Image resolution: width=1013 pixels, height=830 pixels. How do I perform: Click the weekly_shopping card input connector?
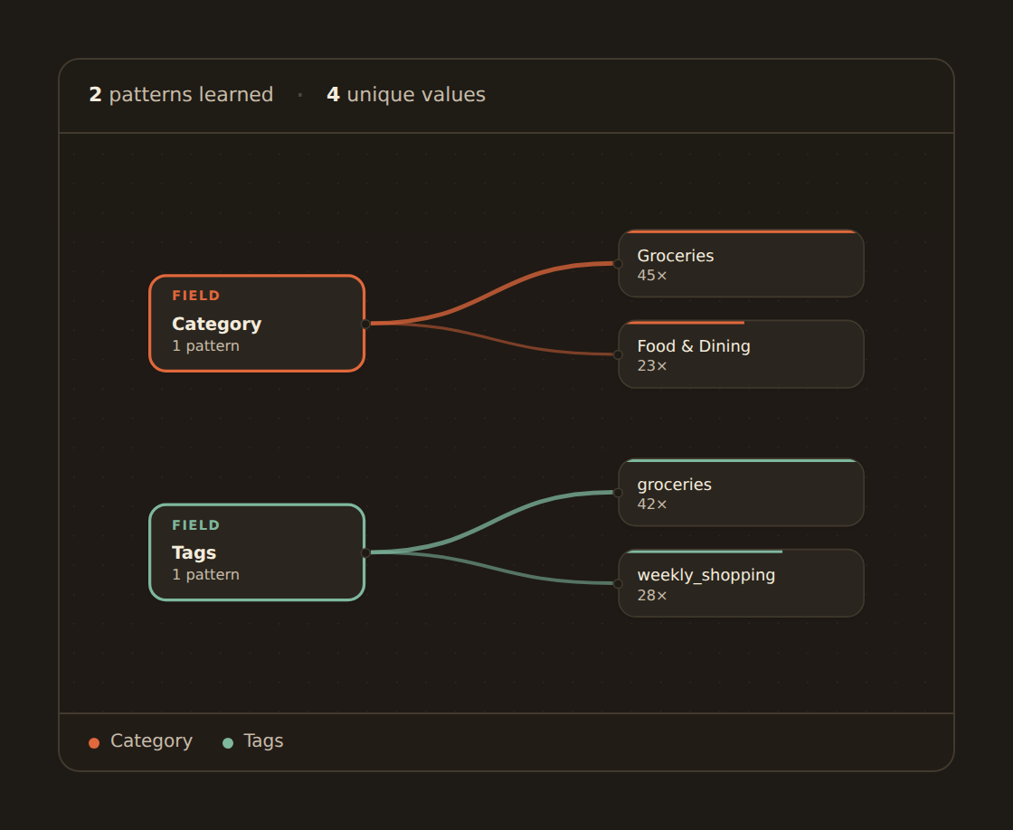point(619,583)
